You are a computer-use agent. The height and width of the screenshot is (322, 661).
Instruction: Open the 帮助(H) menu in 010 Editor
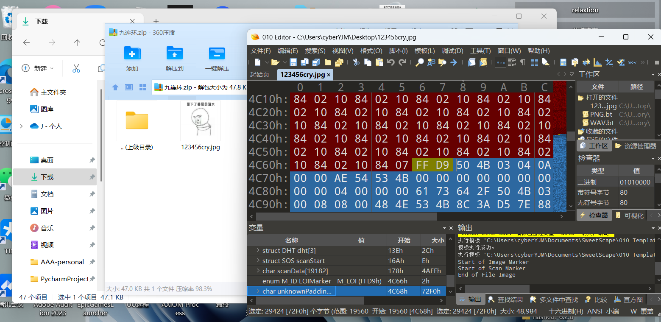tap(538, 51)
